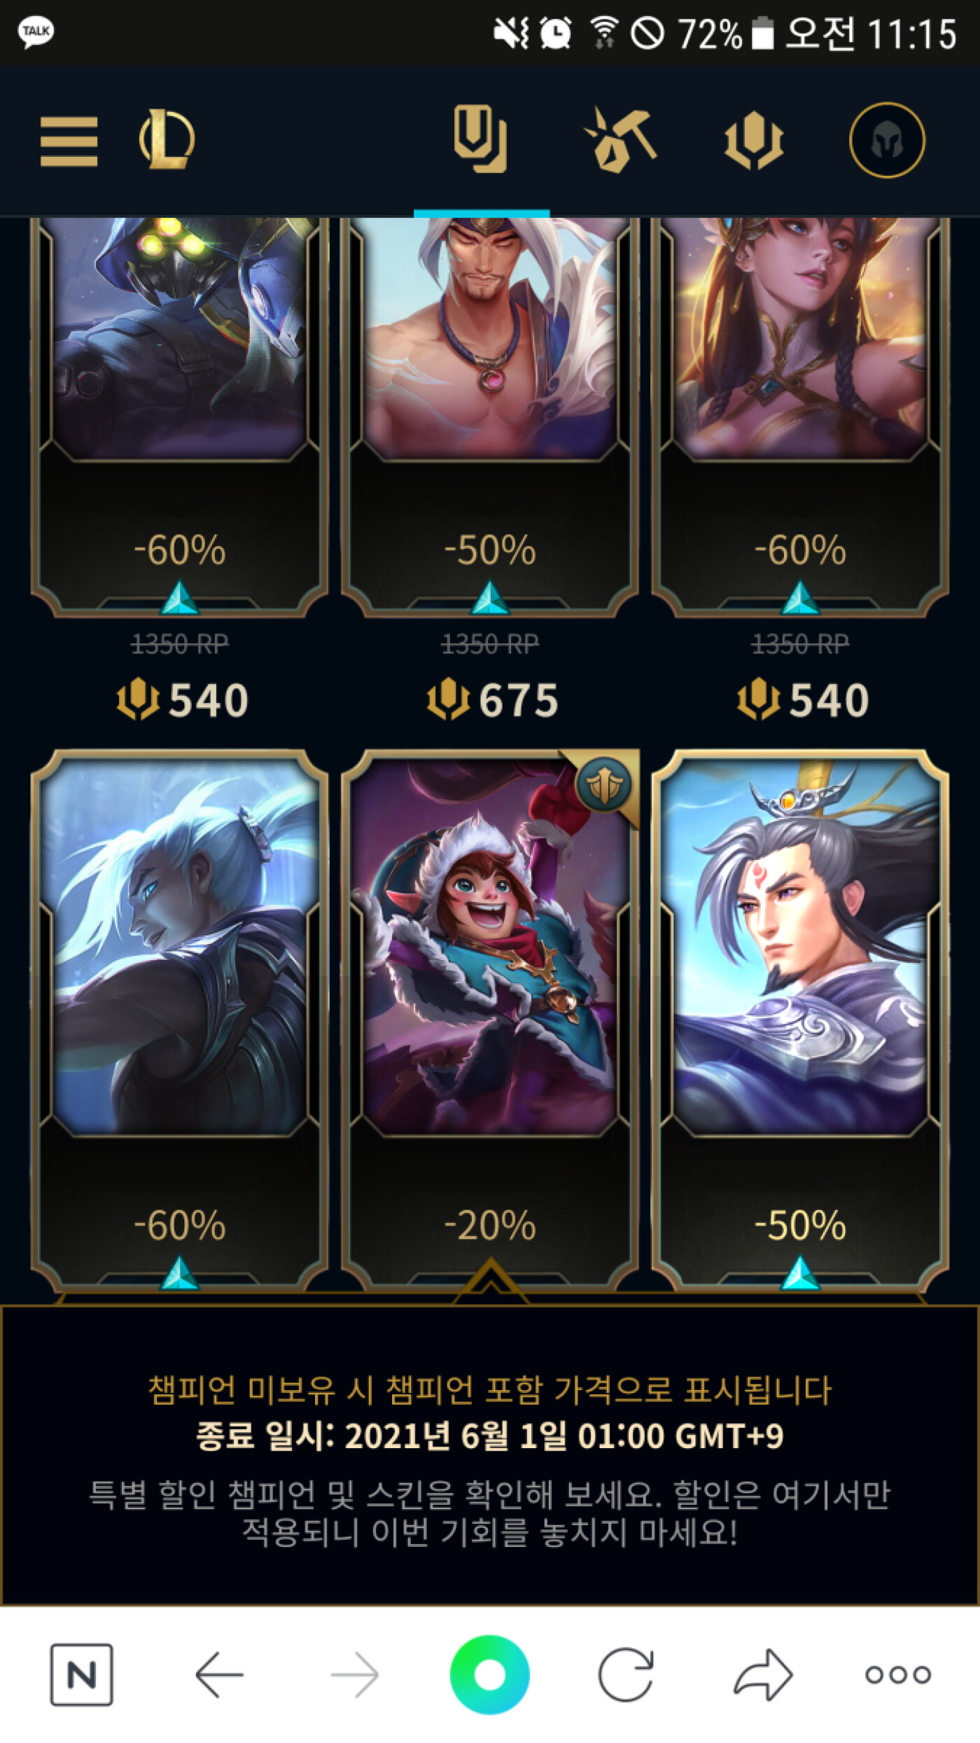The height and width of the screenshot is (1743, 980).
Task: Reload the page with the refresh icon
Action: [x=626, y=1674]
